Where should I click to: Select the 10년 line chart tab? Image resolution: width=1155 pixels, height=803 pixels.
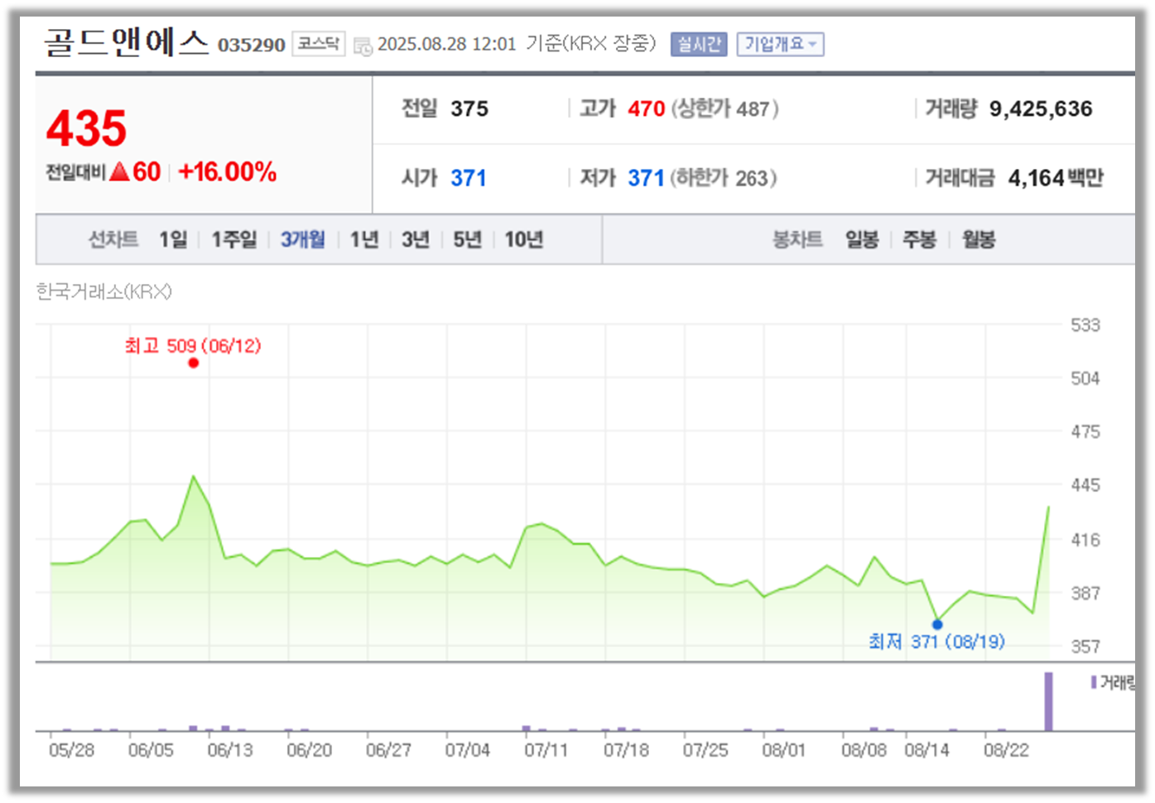pyautogui.click(x=524, y=239)
